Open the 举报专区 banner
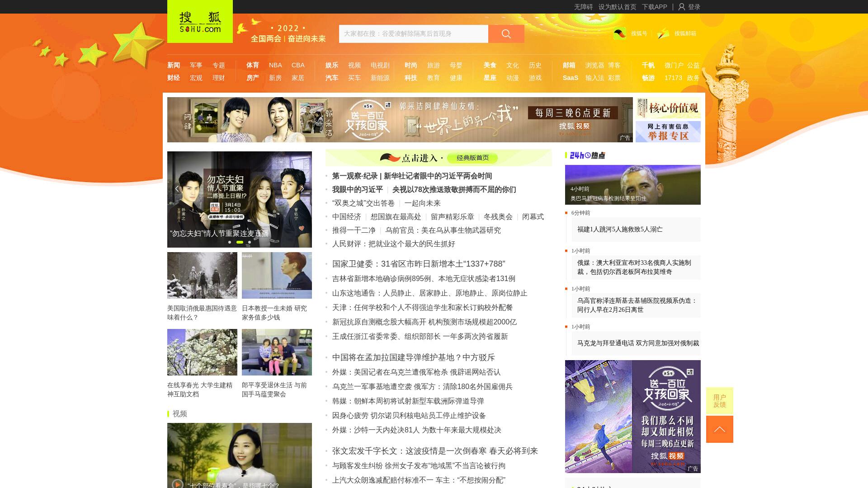This screenshot has height=488, width=868. pos(668,131)
